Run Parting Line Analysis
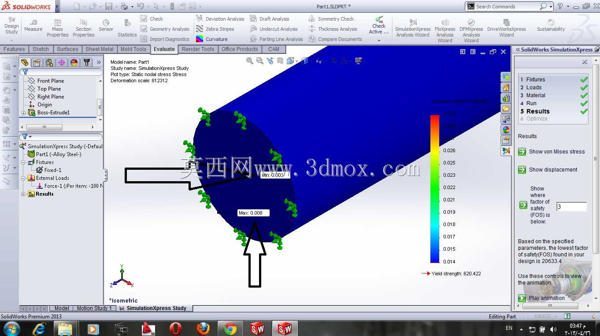Screen dimensions: 600x336 (x=277, y=39)
